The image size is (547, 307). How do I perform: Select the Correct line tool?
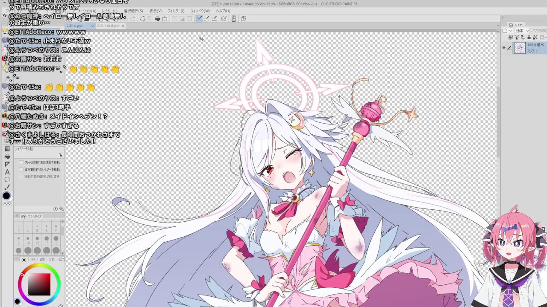click(8, 187)
